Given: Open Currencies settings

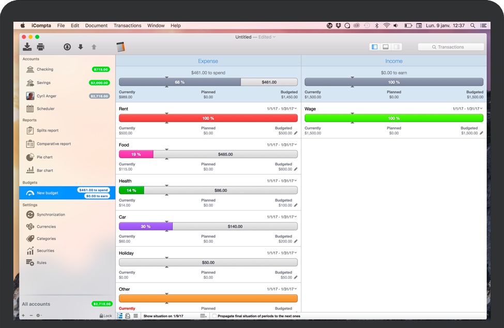Looking at the screenshot, I should pyautogui.click(x=46, y=227).
